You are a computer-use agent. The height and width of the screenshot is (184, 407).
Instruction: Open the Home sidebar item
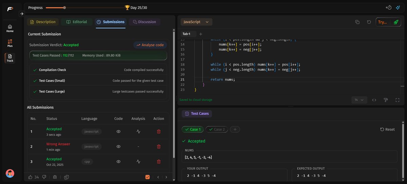10,28
